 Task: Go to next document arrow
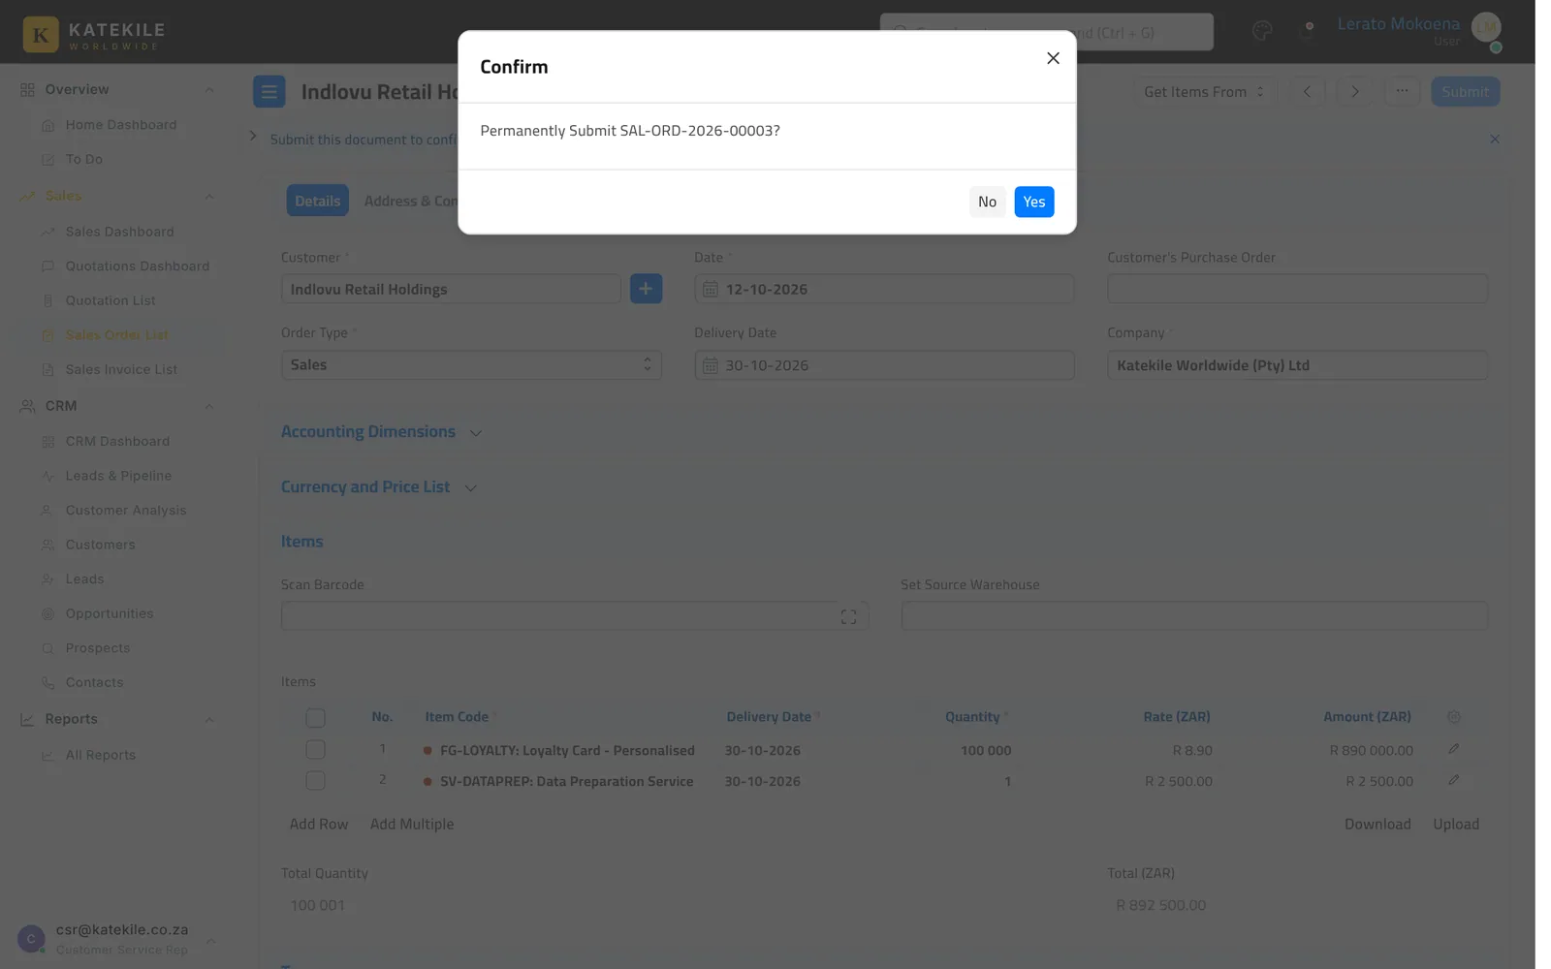point(1354,92)
